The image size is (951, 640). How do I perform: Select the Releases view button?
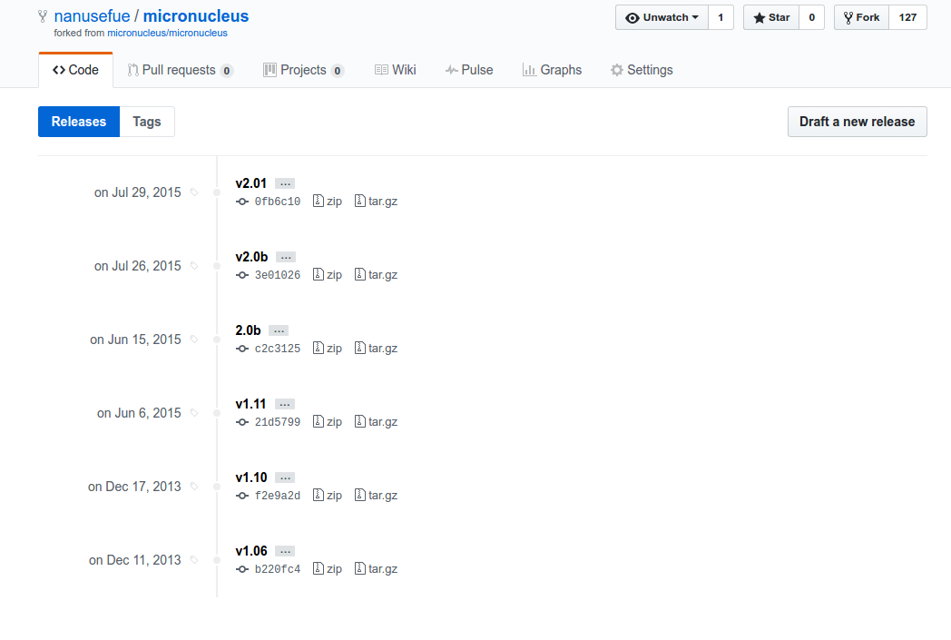[x=79, y=122]
